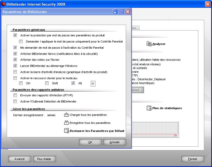Click the Fermer button

tap(193, 159)
